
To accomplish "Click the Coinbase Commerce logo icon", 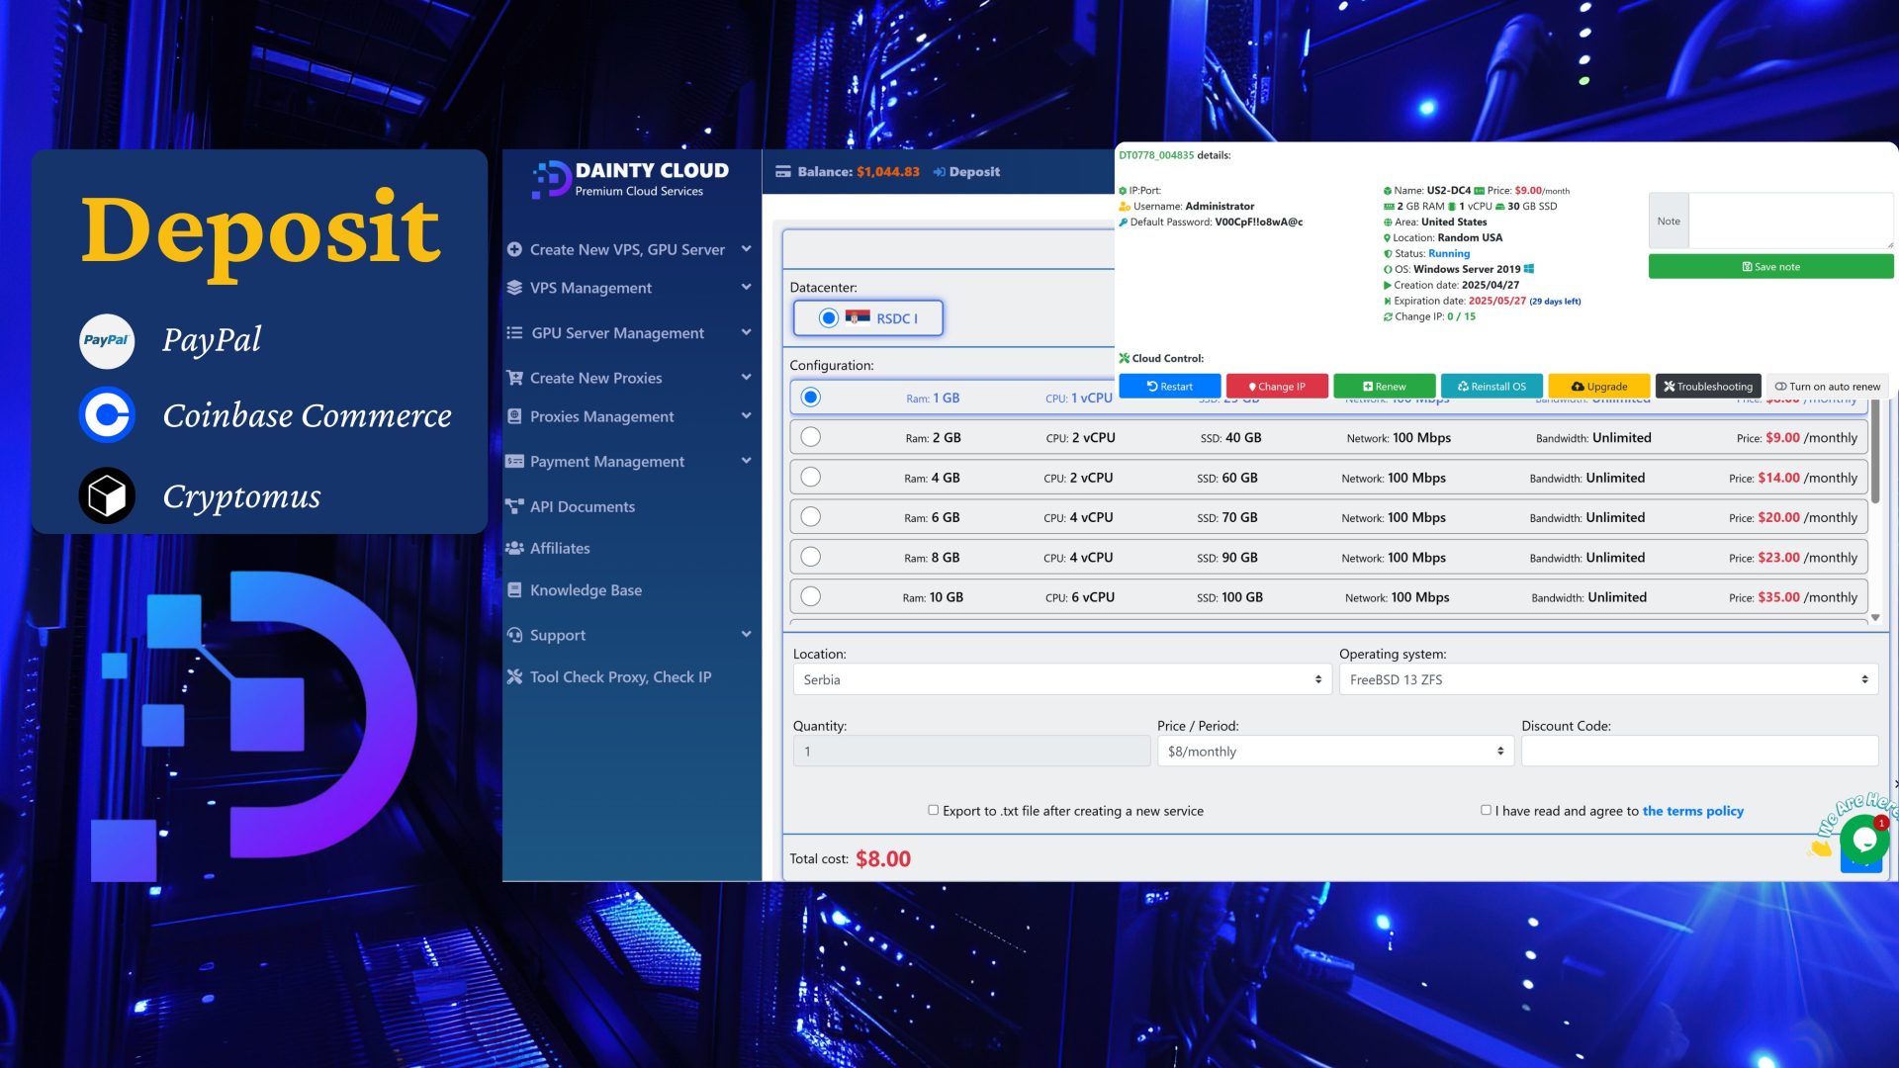I will (107, 415).
